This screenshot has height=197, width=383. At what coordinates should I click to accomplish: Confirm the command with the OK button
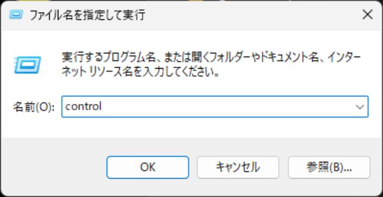[x=148, y=167]
